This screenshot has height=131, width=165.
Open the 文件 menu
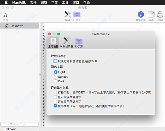(33, 2)
